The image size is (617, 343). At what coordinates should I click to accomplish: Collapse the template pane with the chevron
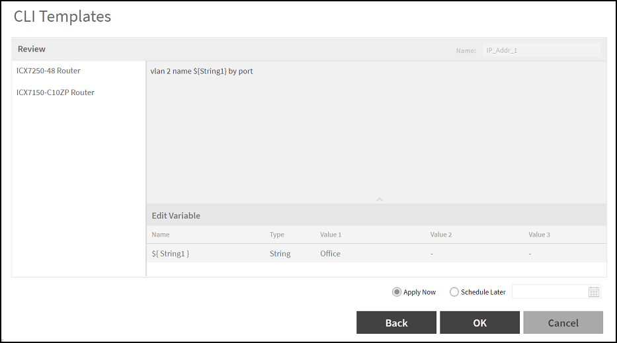click(x=380, y=200)
